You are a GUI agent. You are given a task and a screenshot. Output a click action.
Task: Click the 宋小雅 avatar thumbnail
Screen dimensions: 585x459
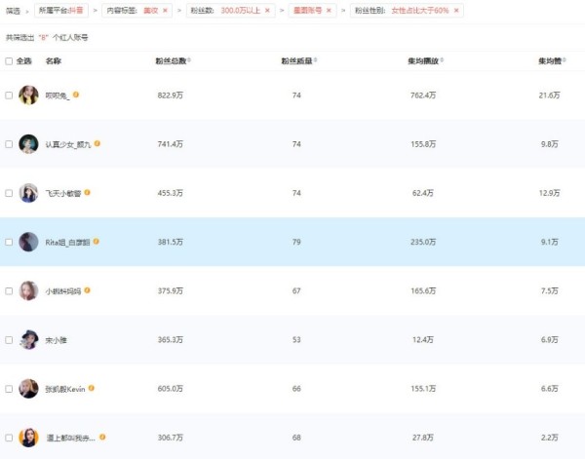[29, 340]
